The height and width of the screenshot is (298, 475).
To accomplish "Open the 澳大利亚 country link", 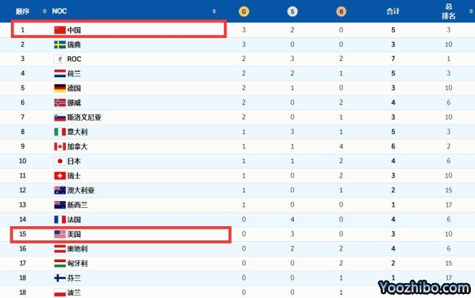I will pyautogui.click(x=81, y=190).
